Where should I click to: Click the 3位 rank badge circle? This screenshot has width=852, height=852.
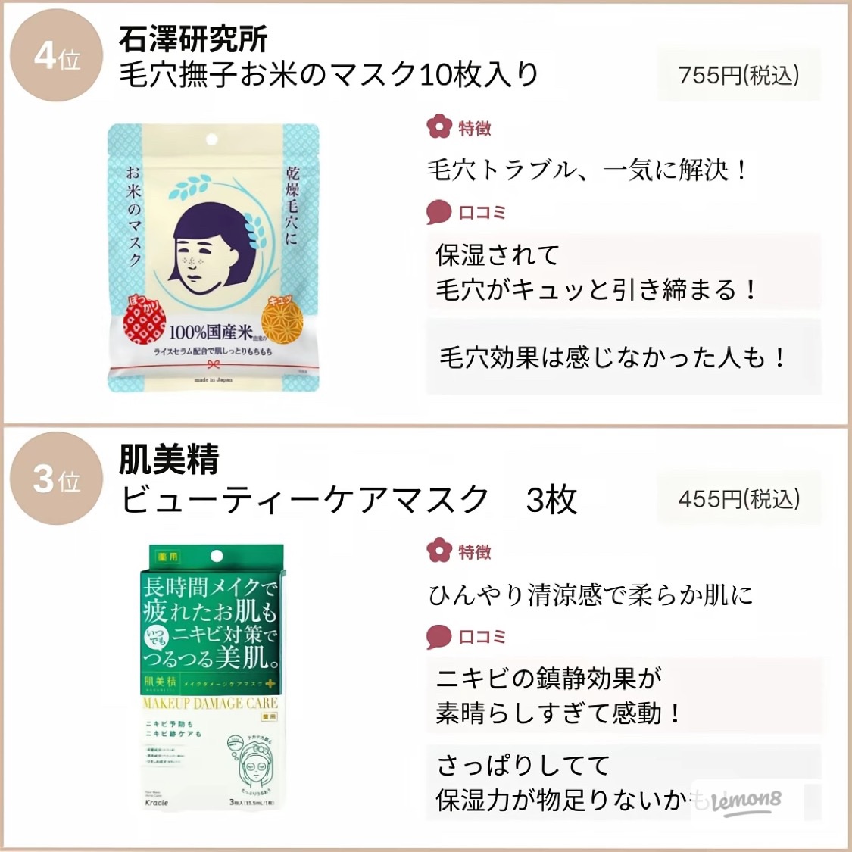tap(56, 479)
